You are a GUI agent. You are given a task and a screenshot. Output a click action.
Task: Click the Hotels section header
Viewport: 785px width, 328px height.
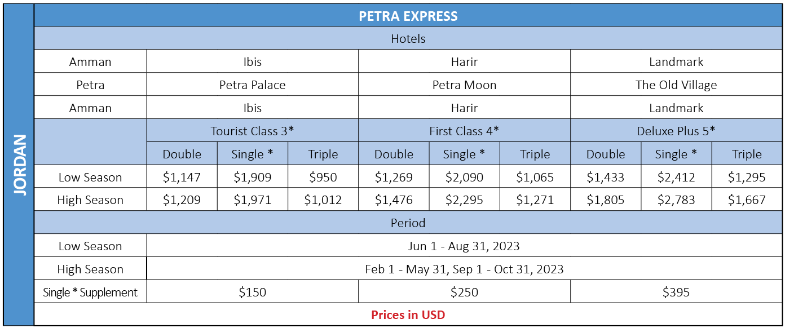[408, 39]
